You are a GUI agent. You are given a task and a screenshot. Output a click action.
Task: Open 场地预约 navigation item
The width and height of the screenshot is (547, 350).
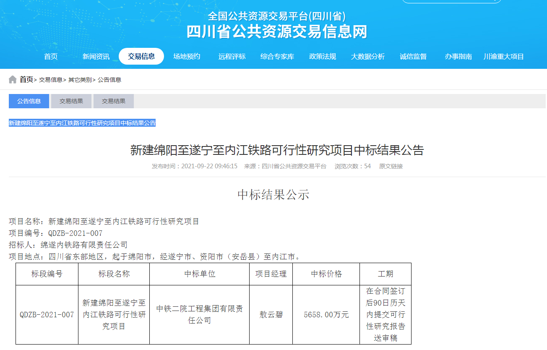point(187,57)
